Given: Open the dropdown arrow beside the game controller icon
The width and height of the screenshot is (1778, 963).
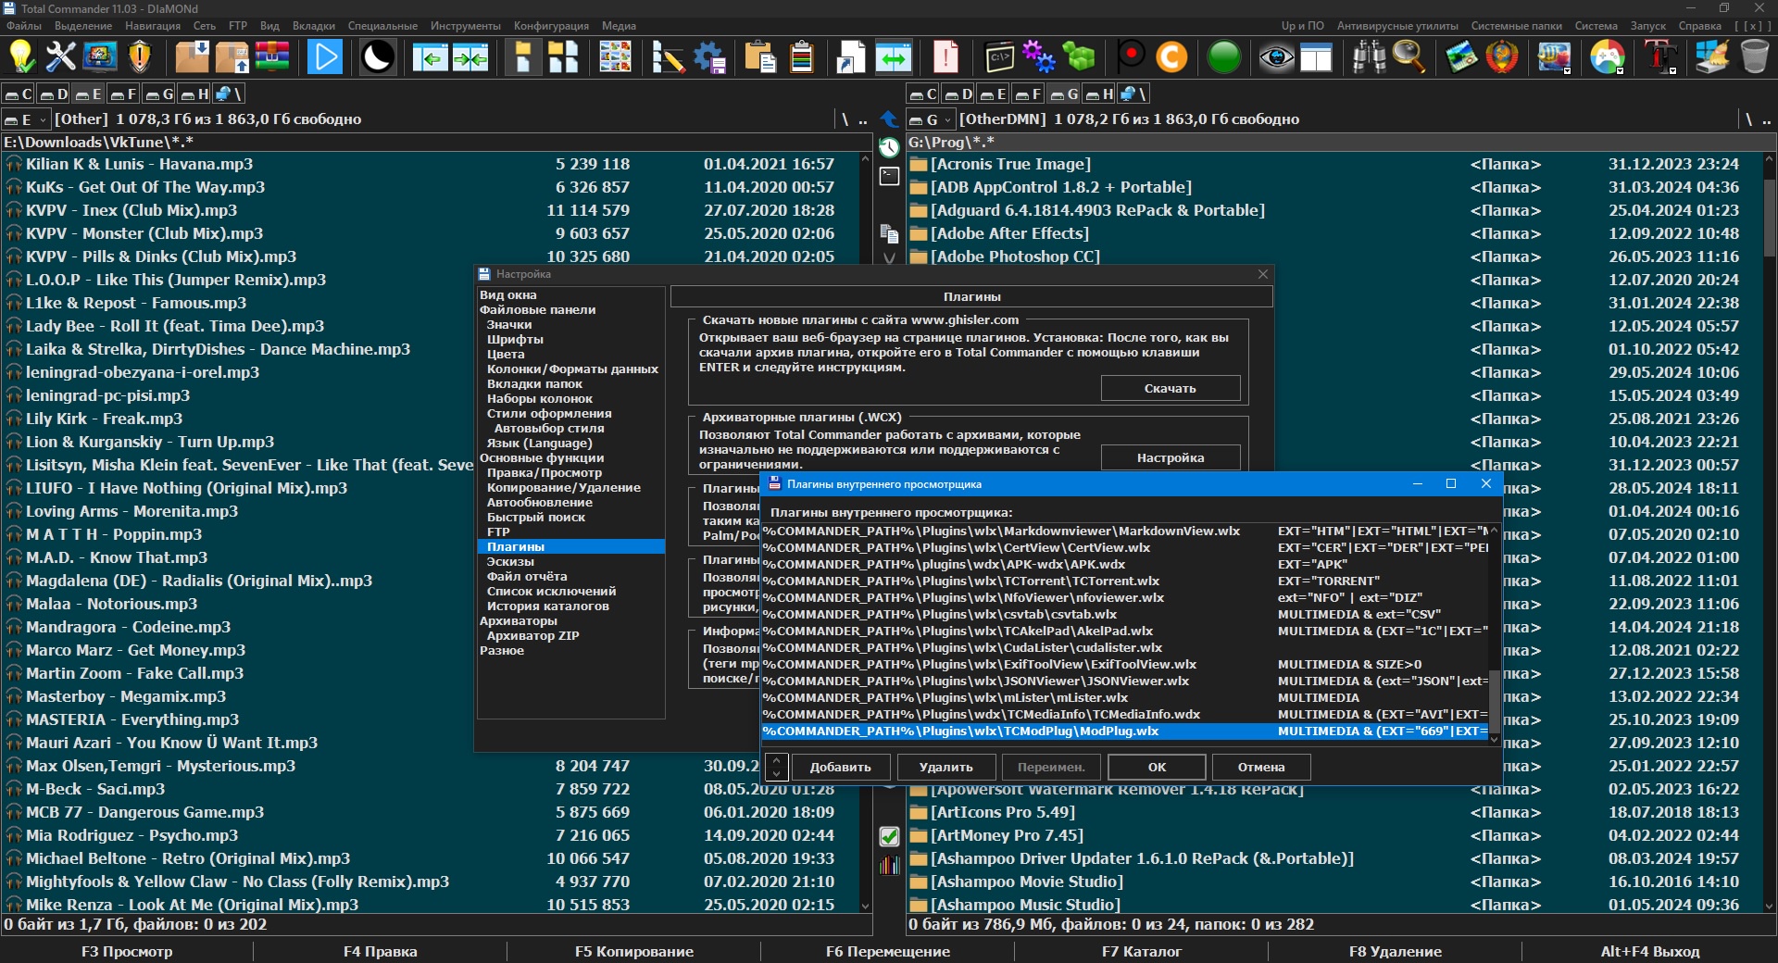Looking at the screenshot, I should [x=1620, y=69].
